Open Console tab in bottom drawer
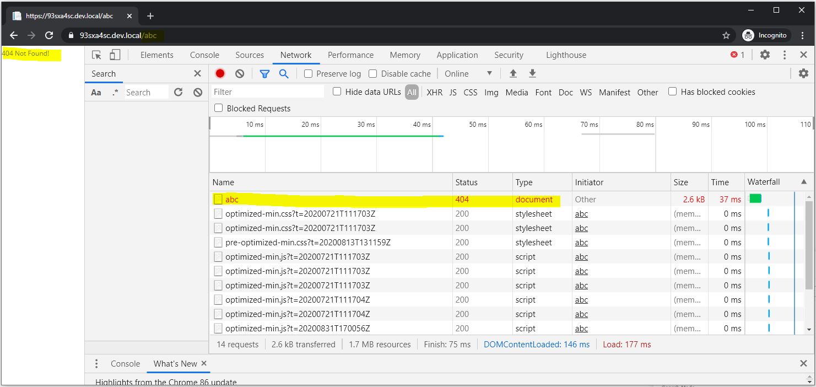The width and height of the screenshot is (816, 387). [126, 364]
